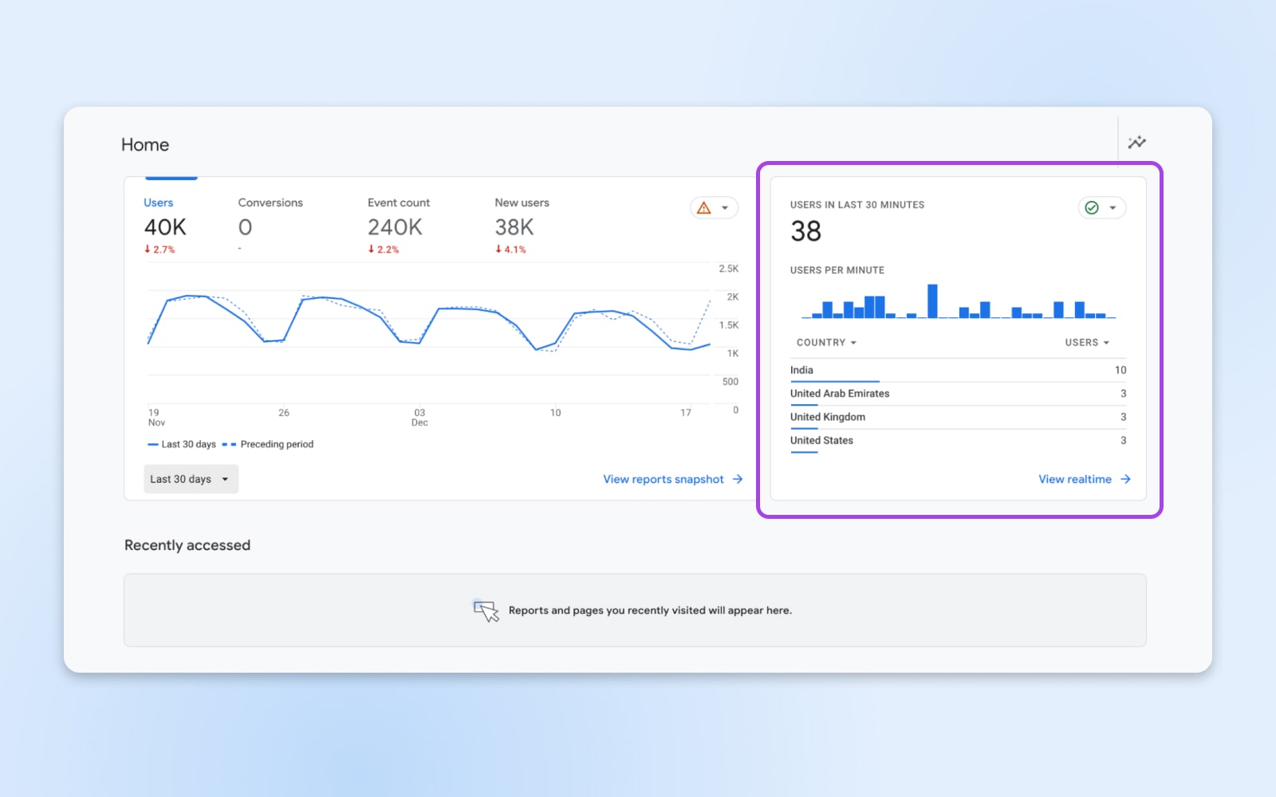Click the View realtime link
This screenshot has width=1276, height=797.
(x=1074, y=479)
